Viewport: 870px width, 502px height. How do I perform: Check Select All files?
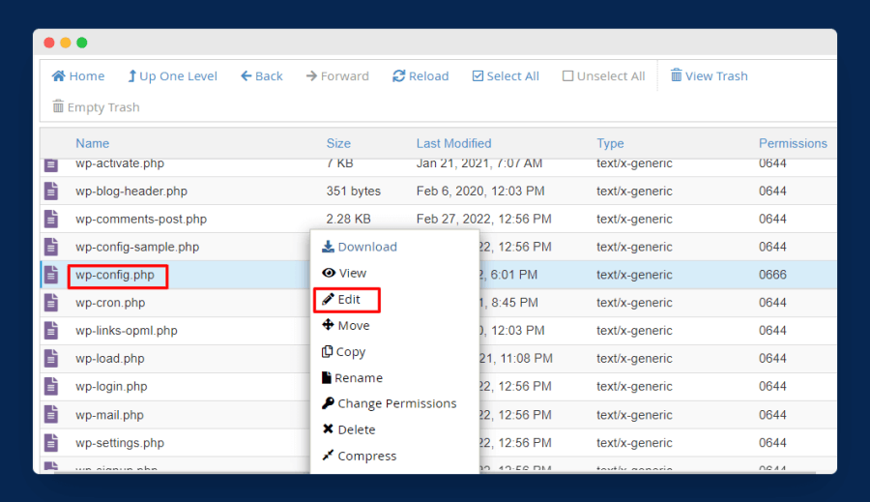pyautogui.click(x=506, y=76)
